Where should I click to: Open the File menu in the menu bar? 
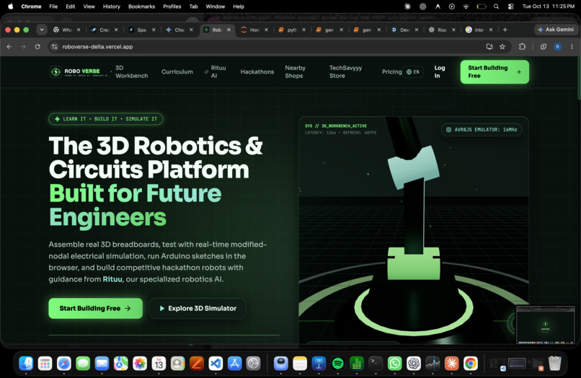tap(53, 6)
